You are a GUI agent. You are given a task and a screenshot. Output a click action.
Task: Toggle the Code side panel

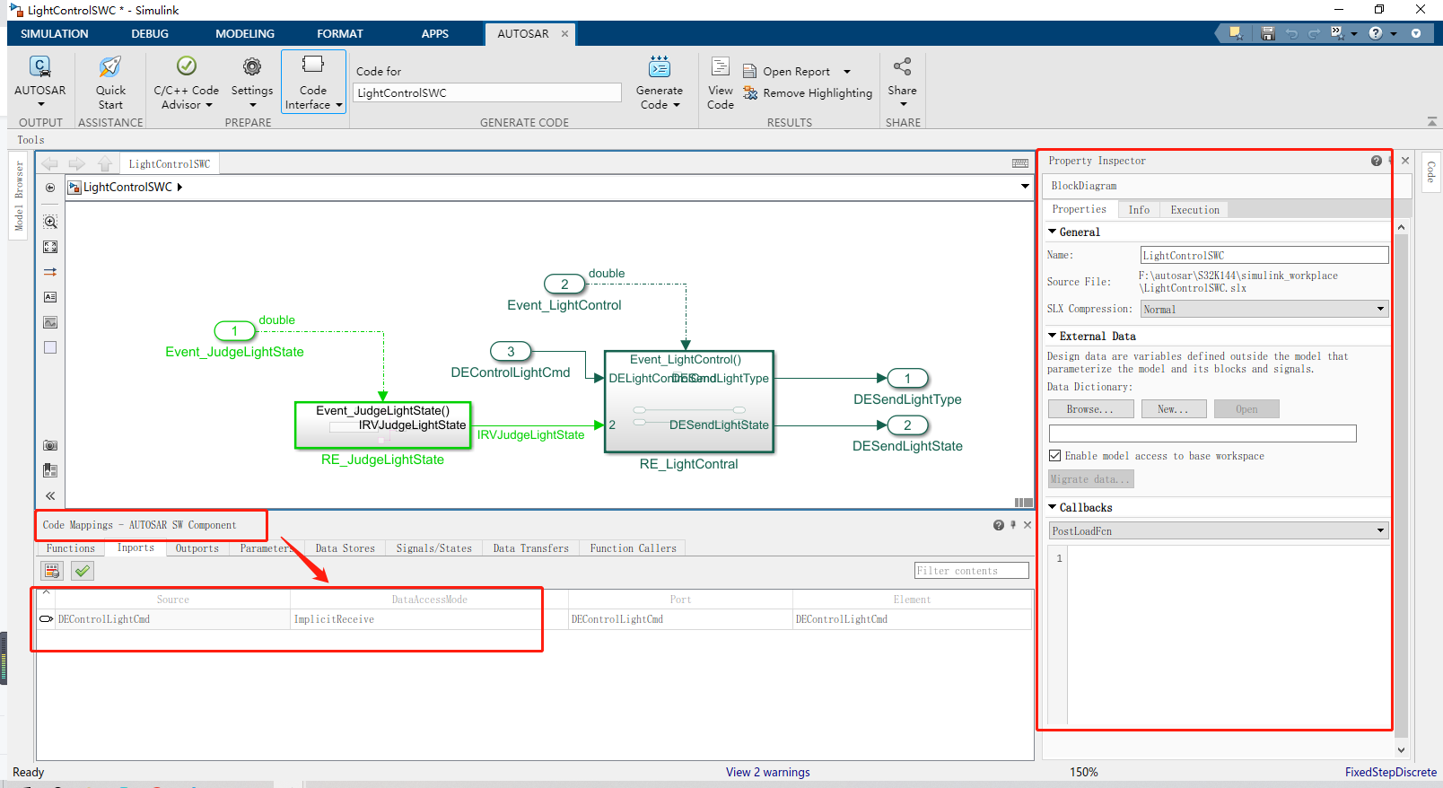(1430, 171)
